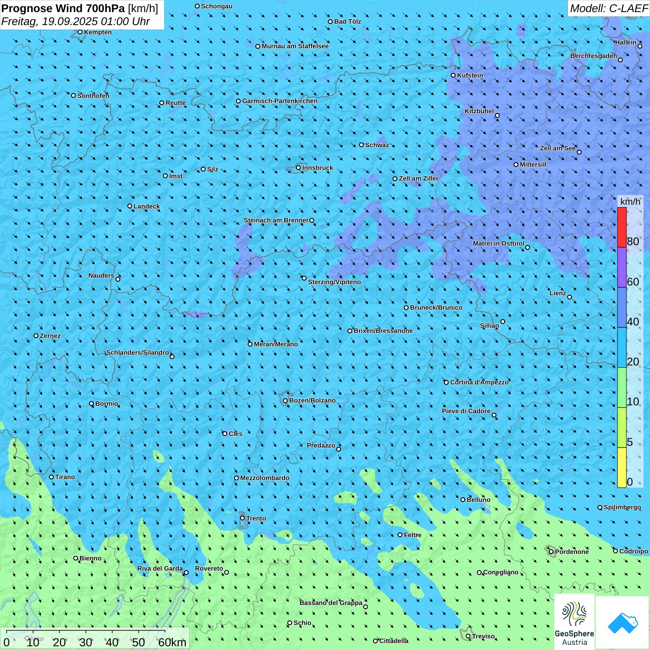Click the 'Pieve di Cadore' label
The width and height of the screenshot is (650, 650).
[466, 411]
